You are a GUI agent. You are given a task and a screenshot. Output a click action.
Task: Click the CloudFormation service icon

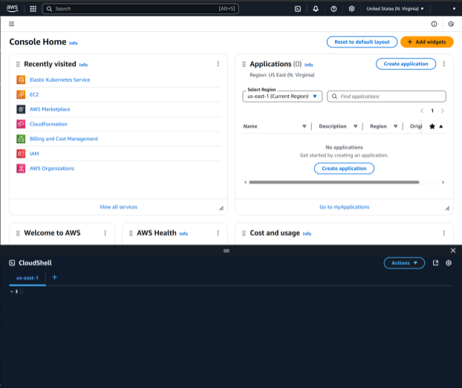(x=21, y=124)
